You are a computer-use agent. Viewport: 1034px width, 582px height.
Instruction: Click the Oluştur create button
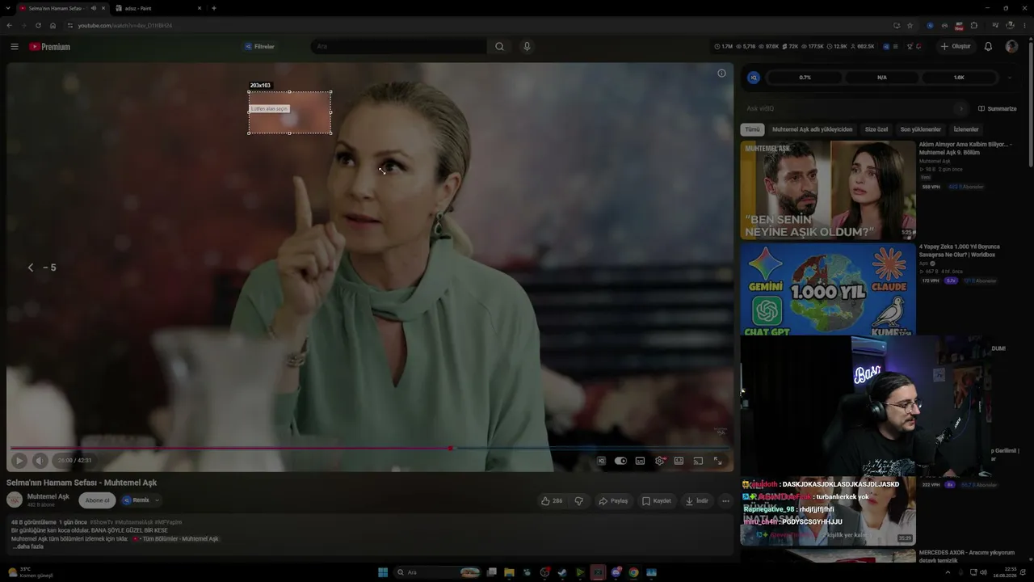[956, 47]
